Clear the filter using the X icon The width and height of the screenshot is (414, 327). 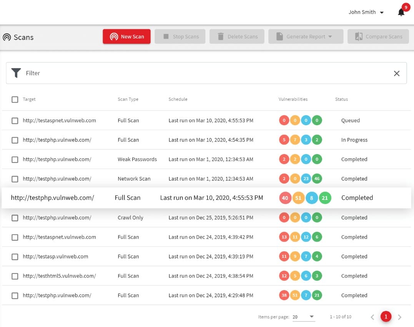point(397,73)
